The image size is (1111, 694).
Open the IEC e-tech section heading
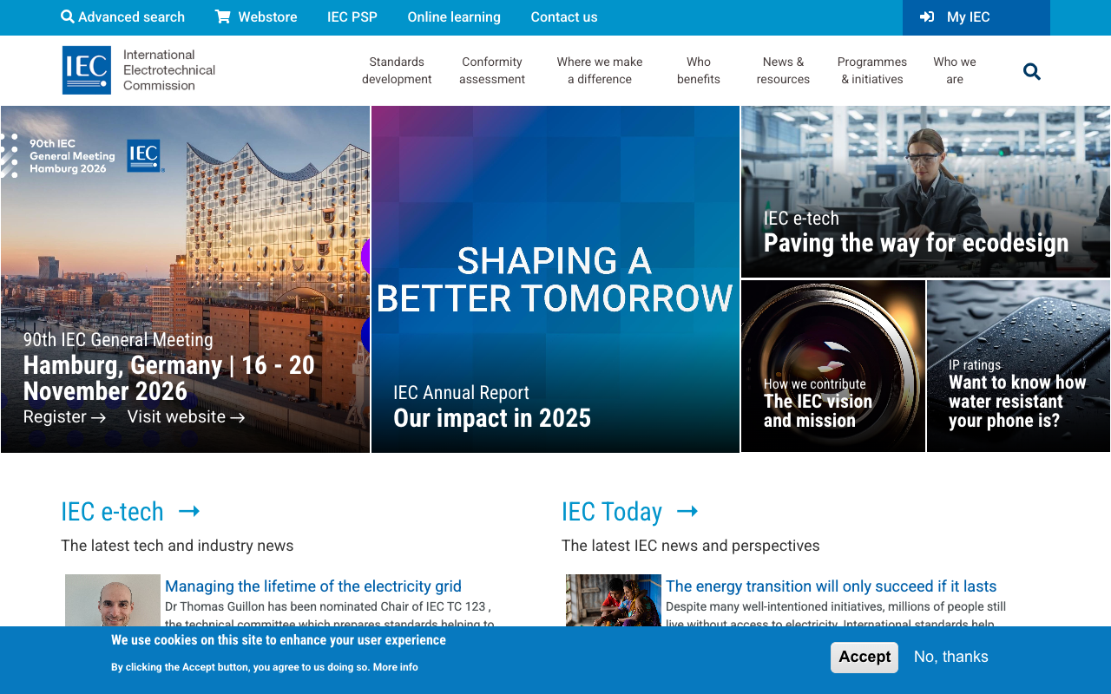(112, 512)
